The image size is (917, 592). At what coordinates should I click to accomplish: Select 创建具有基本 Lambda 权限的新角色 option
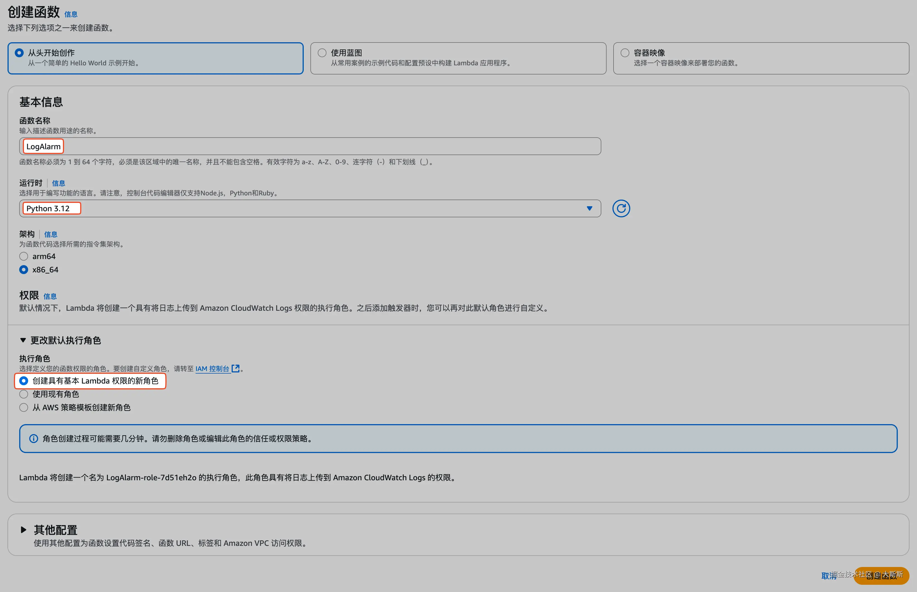click(x=24, y=380)
